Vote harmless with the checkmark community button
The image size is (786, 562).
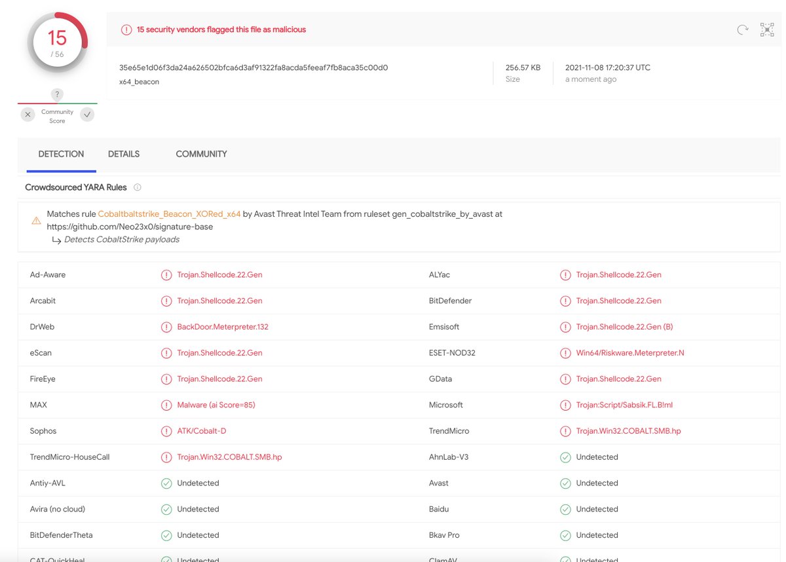(x=87, y=115)
